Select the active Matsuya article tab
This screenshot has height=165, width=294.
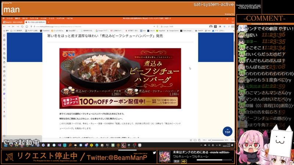[x=35, y=22]
